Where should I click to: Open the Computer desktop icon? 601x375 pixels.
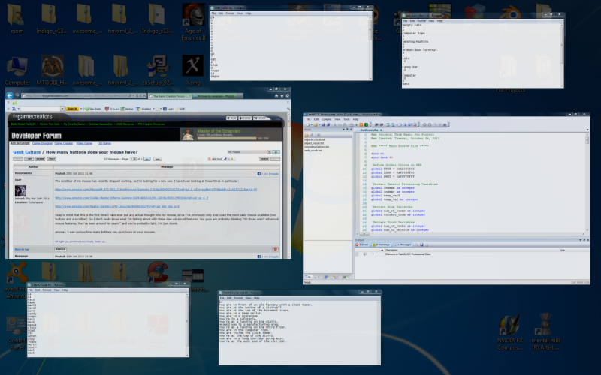17,71
